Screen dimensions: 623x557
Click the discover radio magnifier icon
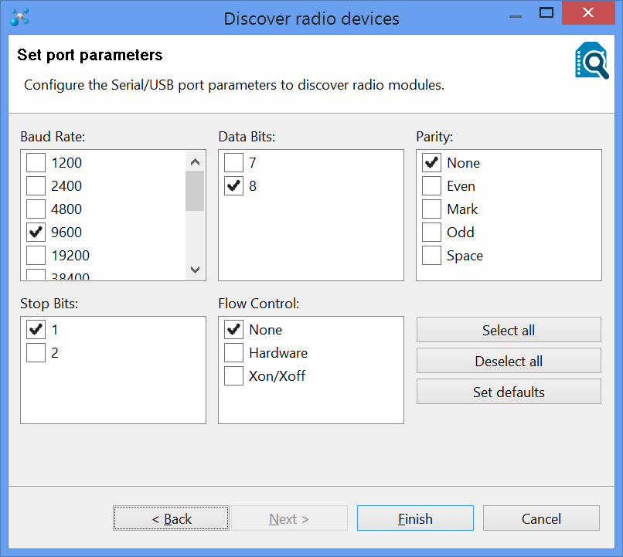tap(591, 62)
